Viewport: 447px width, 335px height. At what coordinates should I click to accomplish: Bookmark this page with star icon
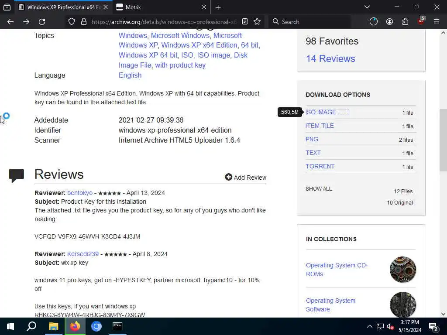click(257, 22)
